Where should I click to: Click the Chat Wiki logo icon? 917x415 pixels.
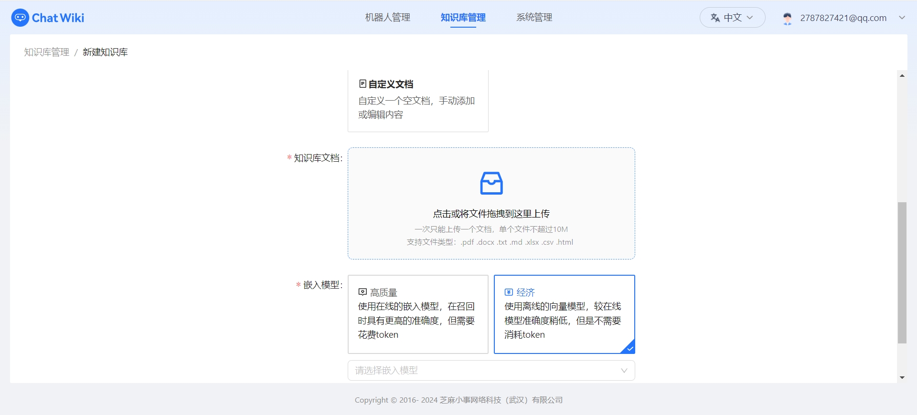pyautogui.click(x=20, y=18)
